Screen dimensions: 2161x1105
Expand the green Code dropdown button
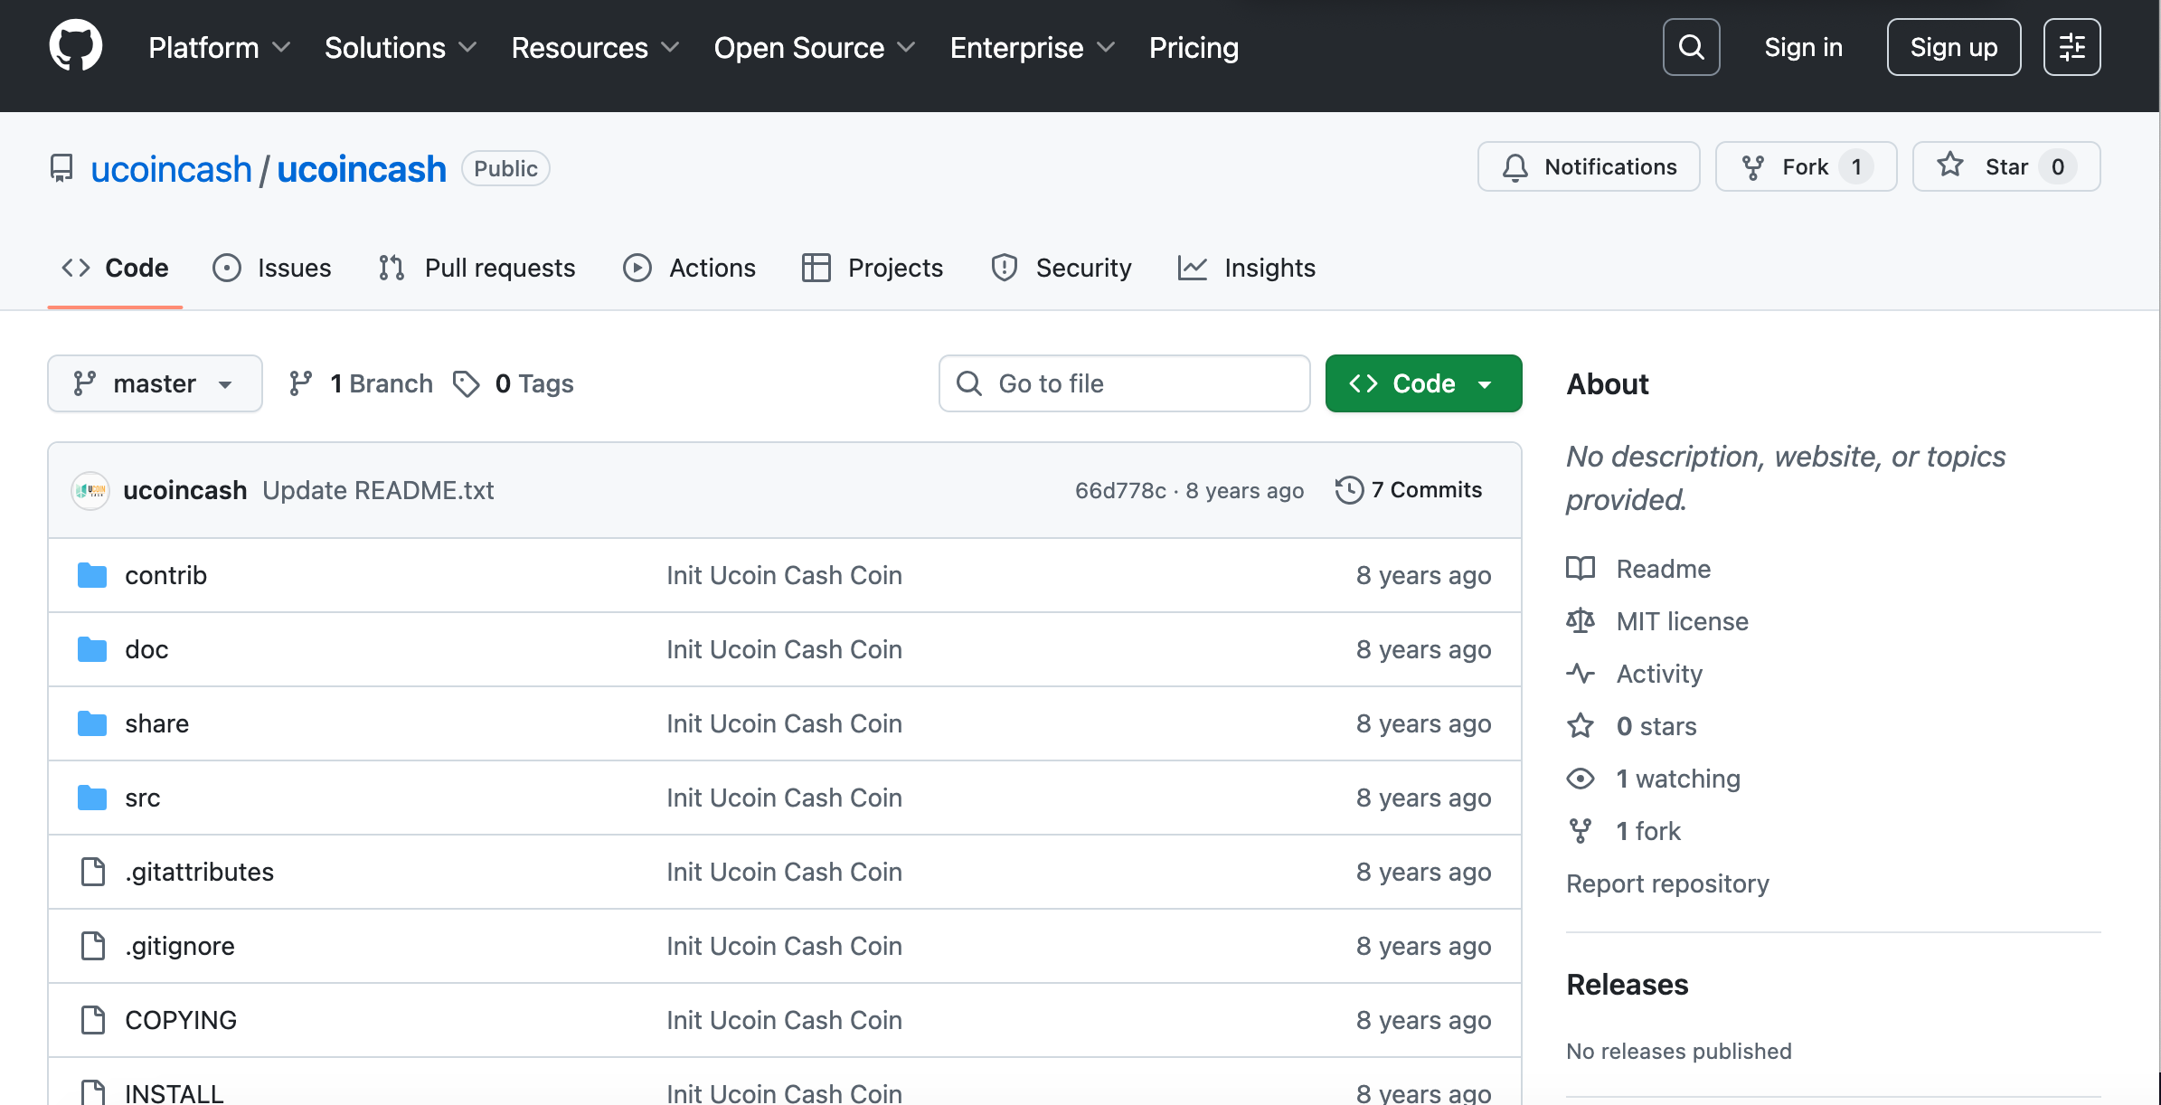click(1423, 383)
